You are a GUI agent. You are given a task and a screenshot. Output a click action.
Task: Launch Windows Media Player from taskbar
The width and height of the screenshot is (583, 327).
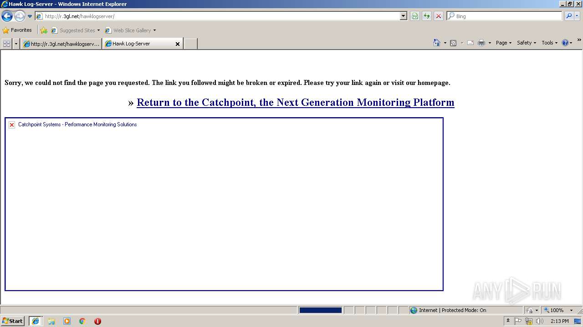point(67,321)
